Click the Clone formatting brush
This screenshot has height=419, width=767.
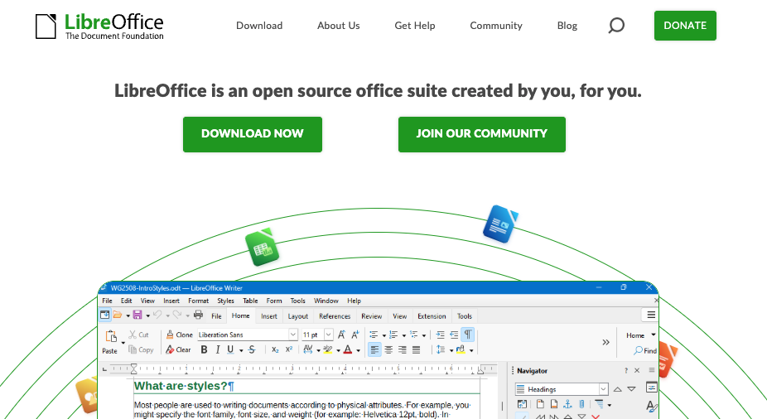point(179,335)
